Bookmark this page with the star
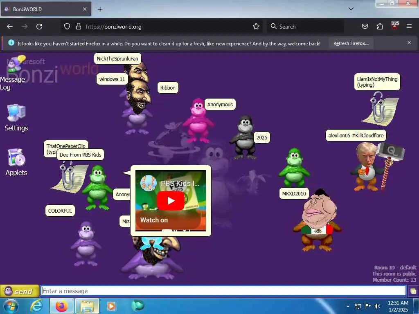 (x=256, y=27)
